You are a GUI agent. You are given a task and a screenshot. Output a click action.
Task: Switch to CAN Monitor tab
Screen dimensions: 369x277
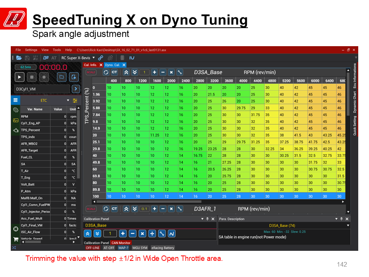(121, 243)
